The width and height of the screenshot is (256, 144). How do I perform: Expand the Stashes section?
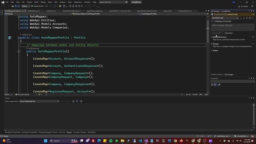[212, 51]
